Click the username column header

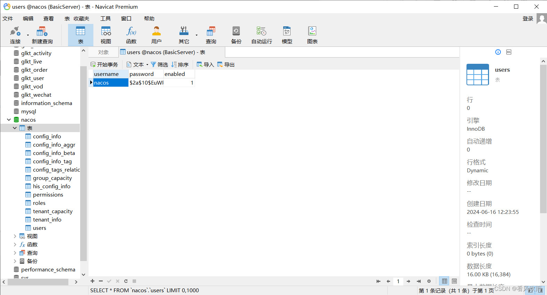coord(111,74)
